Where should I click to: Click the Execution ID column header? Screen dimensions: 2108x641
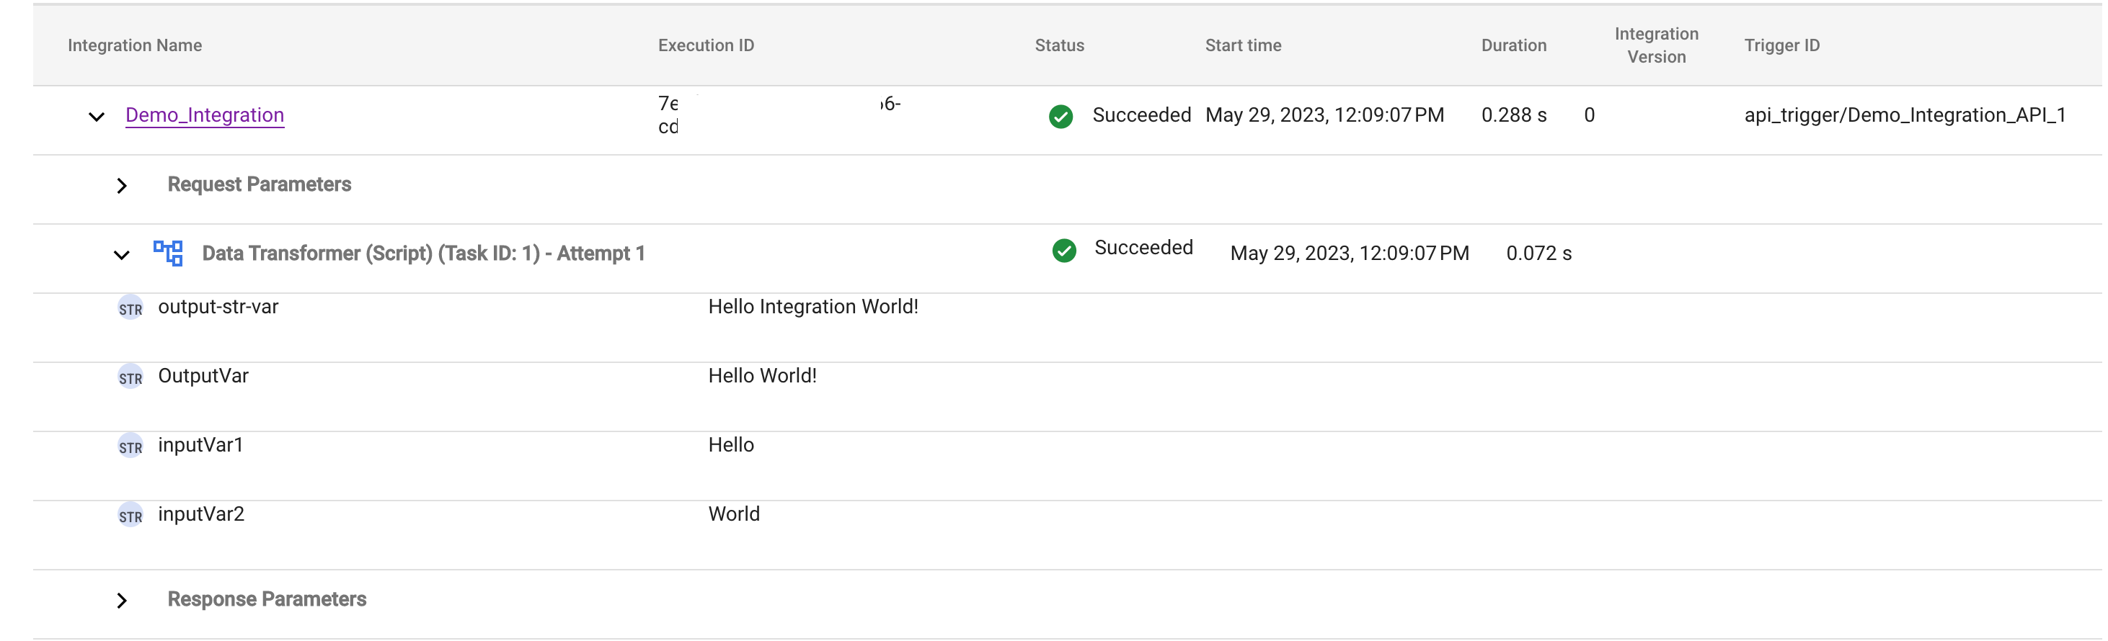707,46
